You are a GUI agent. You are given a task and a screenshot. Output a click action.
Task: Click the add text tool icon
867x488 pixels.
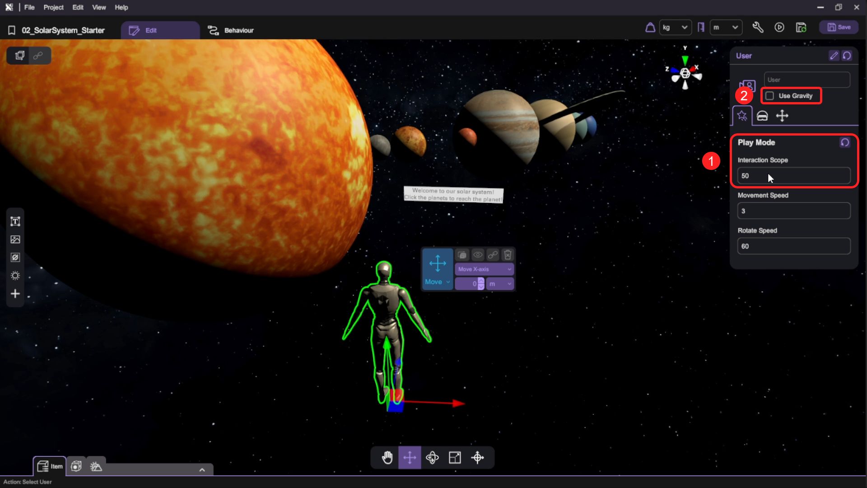coord(15,221)
